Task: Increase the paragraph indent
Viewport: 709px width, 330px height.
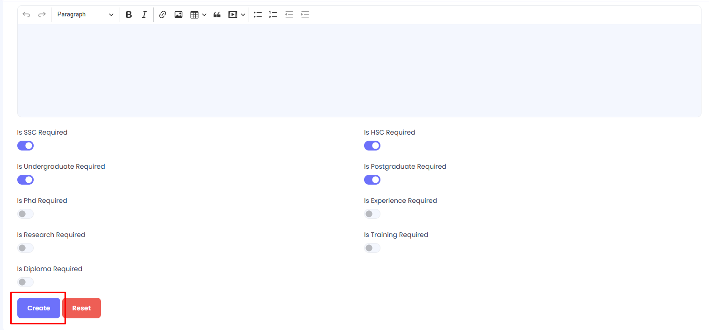Action: tap(305, 14)
